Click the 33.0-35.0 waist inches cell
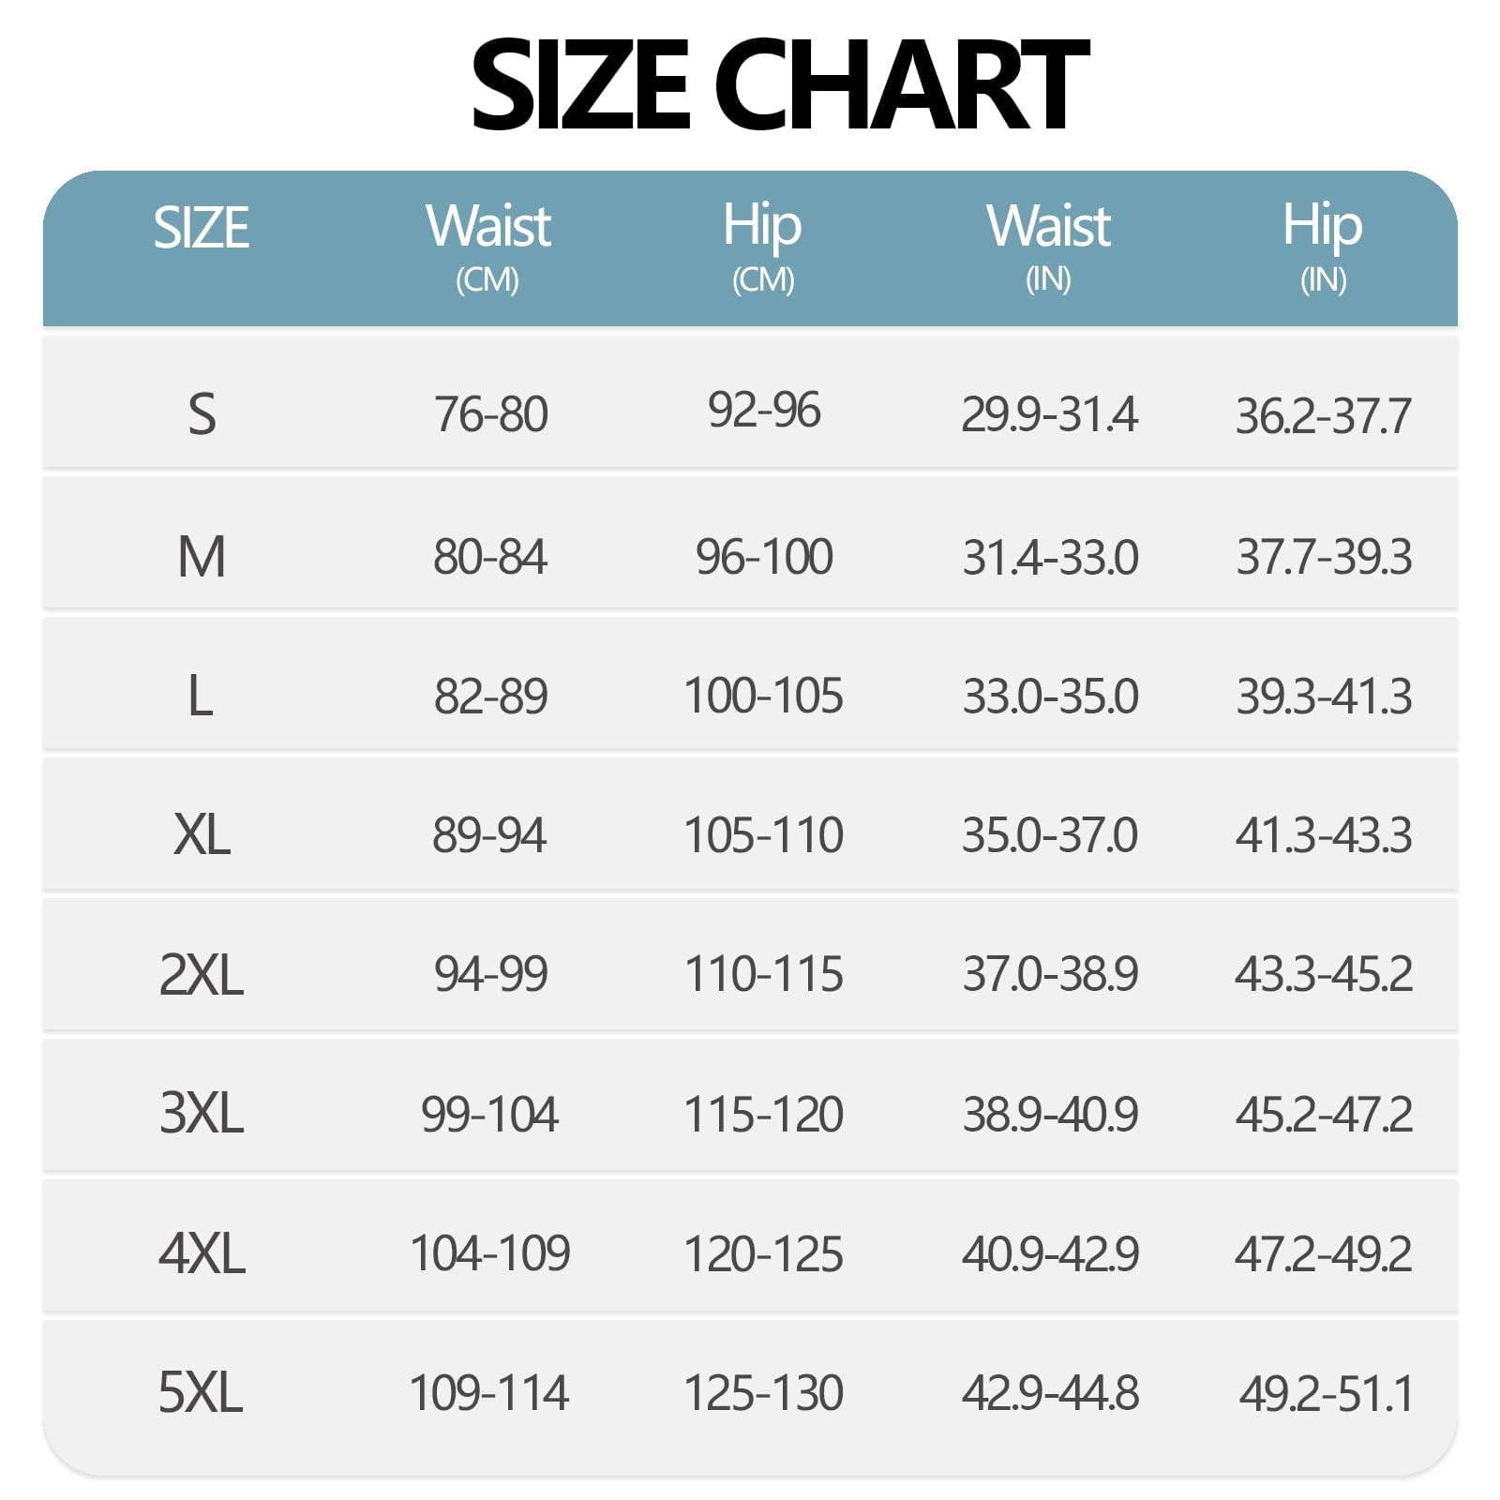 (1050, 697)
